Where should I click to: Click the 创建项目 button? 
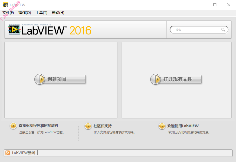click(60, 79)
